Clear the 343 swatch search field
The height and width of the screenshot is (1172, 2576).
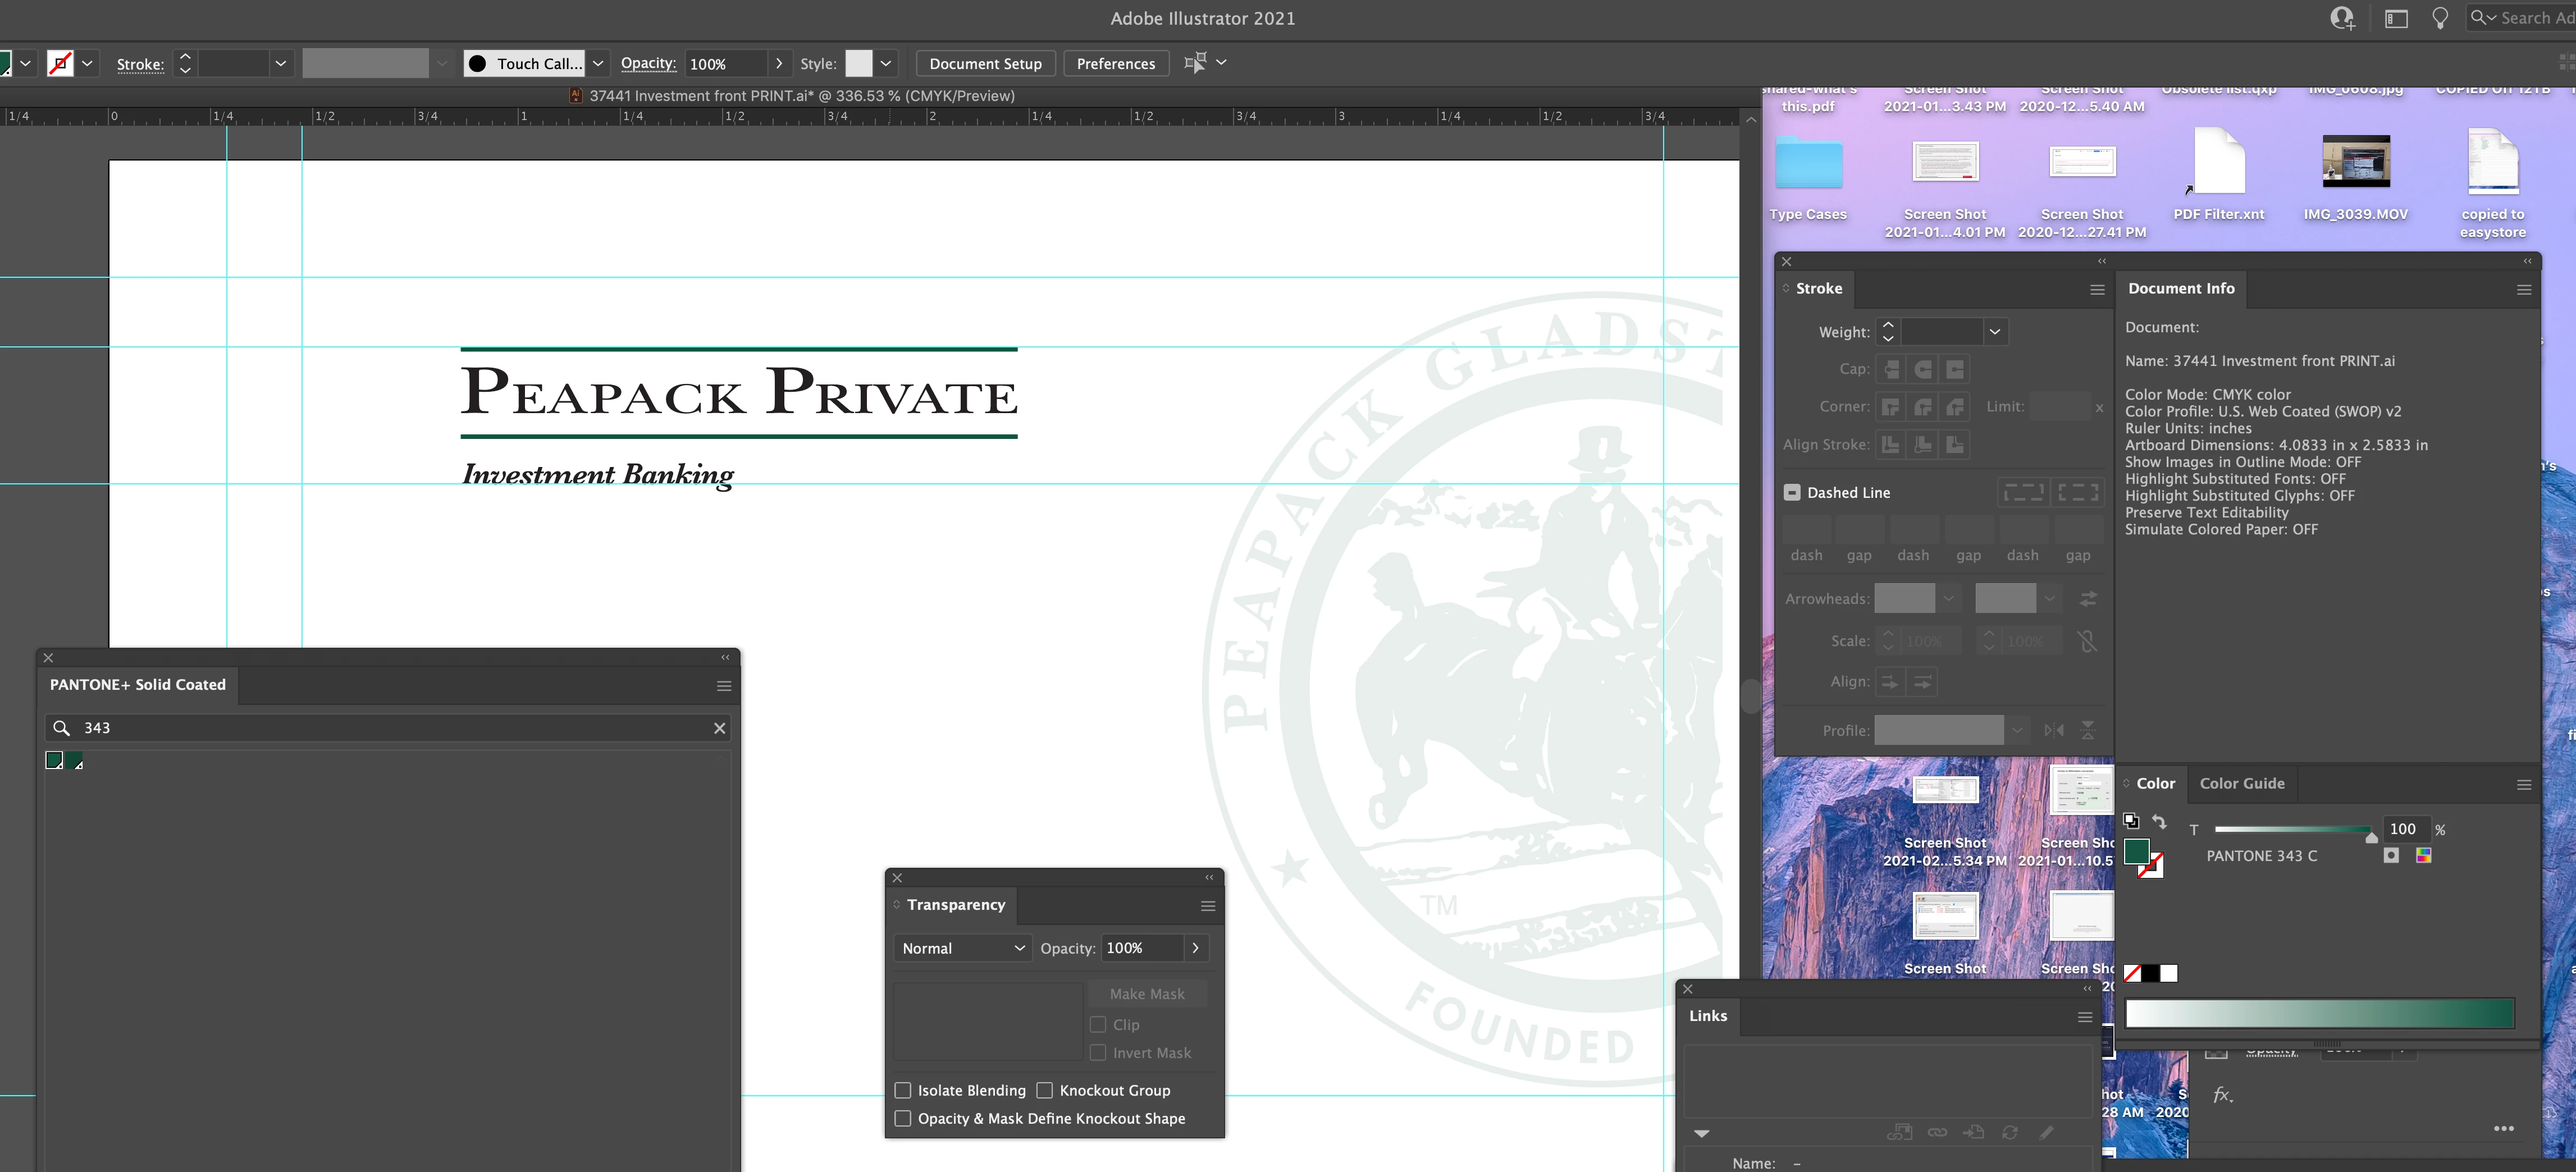pyautogui.click(x=719, y=728)
